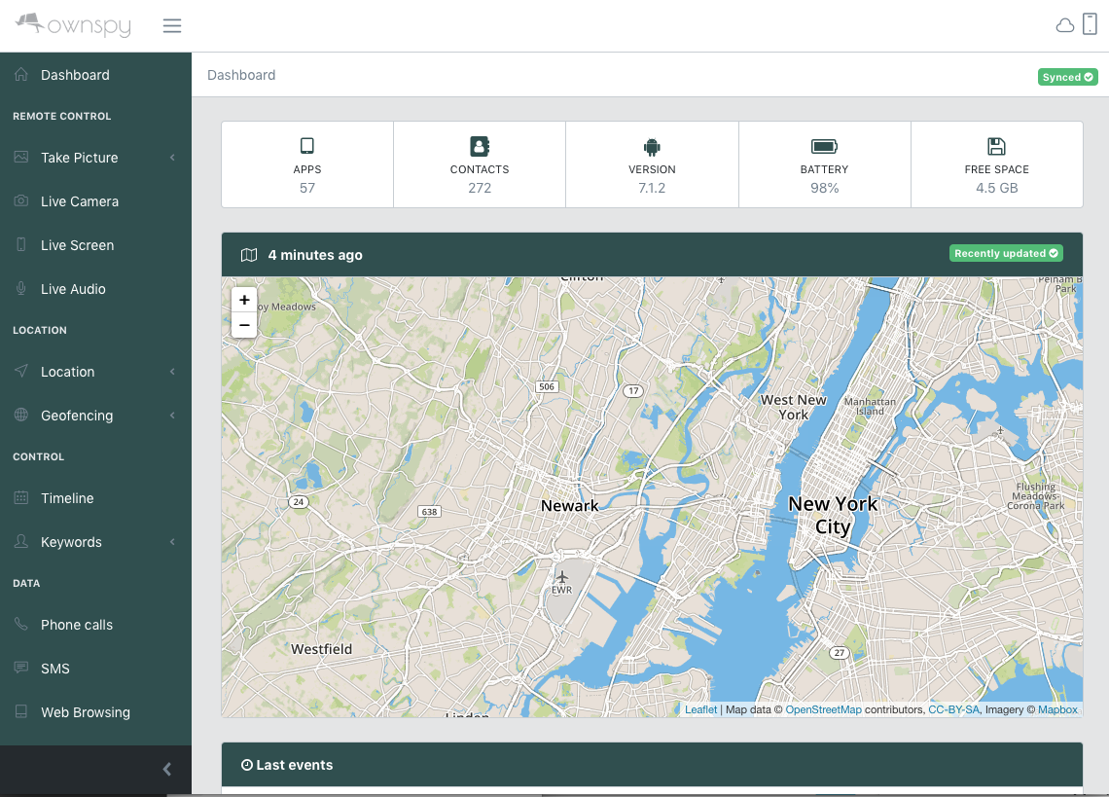Click the Free Space value 4.5 GB
The image size is (1109, 797).
tap(996, 188)
